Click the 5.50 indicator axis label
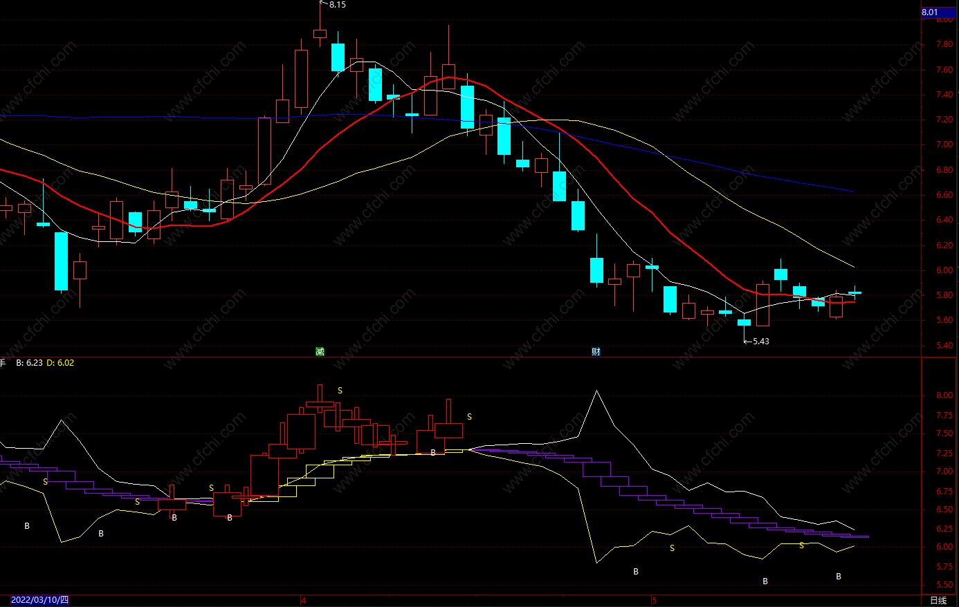The height and width of the screenshot is (607, 959). [x=944, y=585]
